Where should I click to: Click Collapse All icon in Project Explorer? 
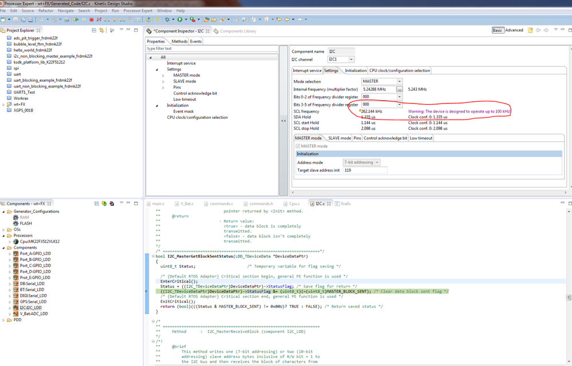(x=94, y=30)
